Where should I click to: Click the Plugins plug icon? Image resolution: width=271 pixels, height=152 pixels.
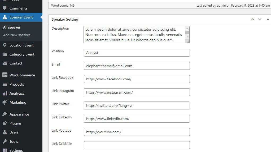click(5, 123)
